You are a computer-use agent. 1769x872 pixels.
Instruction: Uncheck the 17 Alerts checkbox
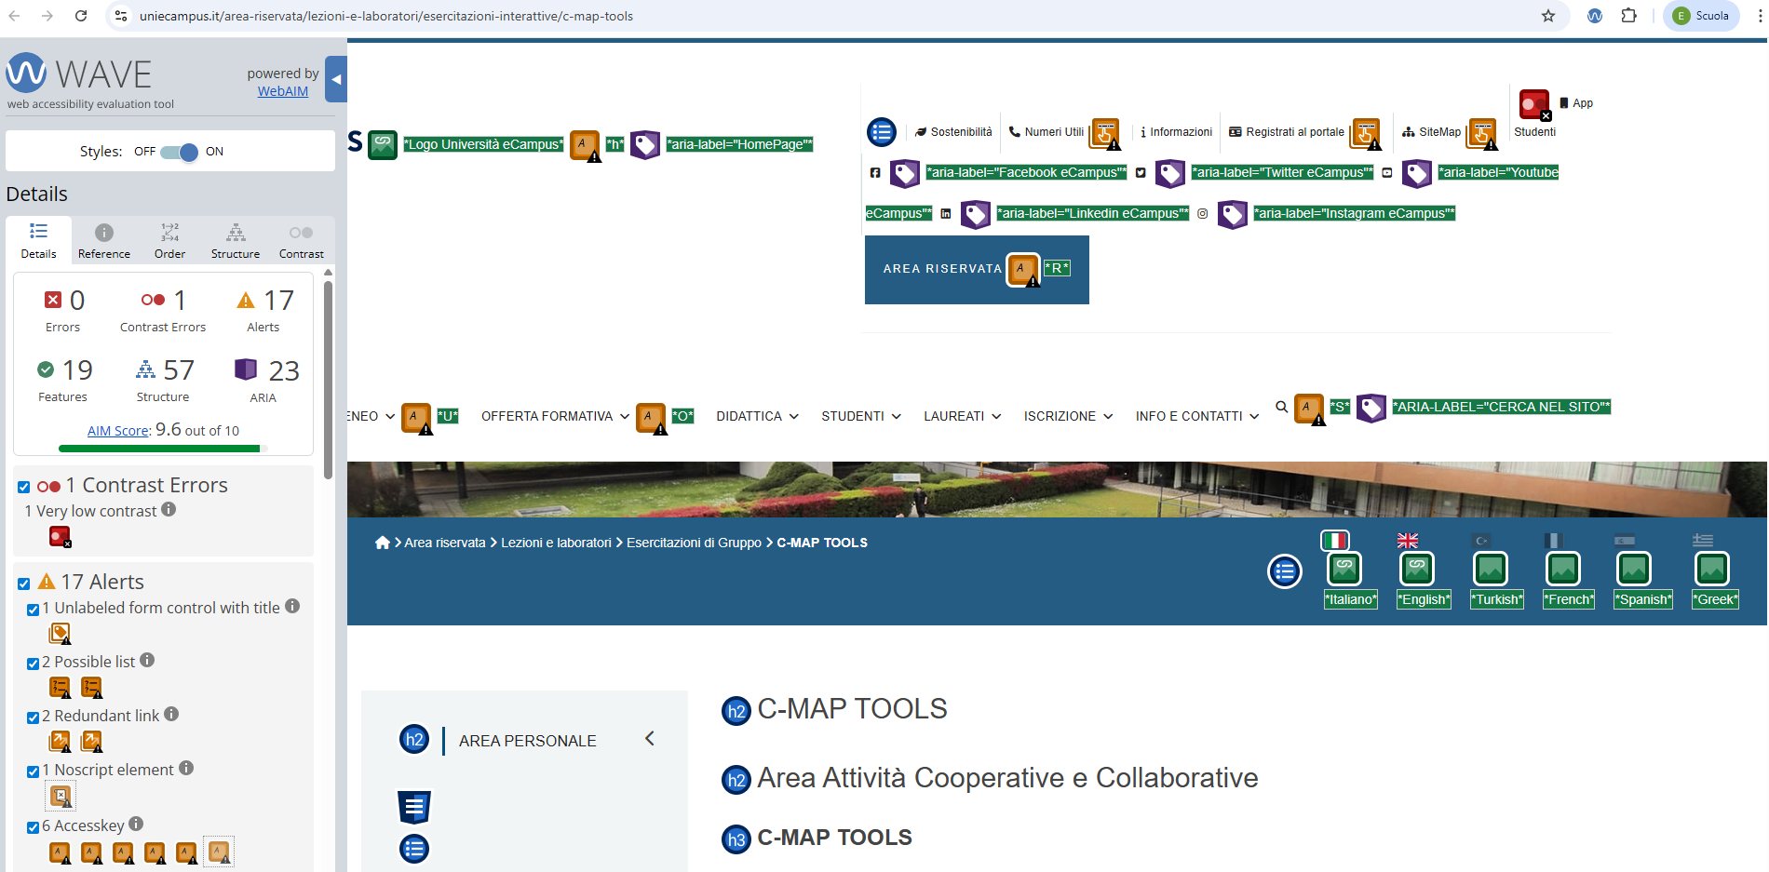[24, 584]
